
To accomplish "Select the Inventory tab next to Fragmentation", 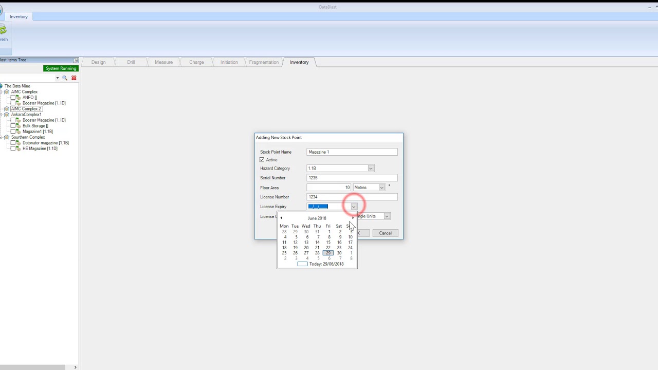I will (x=299, y=62).
